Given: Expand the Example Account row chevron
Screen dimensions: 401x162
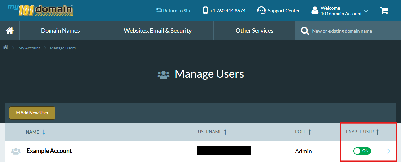Looking at the screenshot, I should click(389, 151).
